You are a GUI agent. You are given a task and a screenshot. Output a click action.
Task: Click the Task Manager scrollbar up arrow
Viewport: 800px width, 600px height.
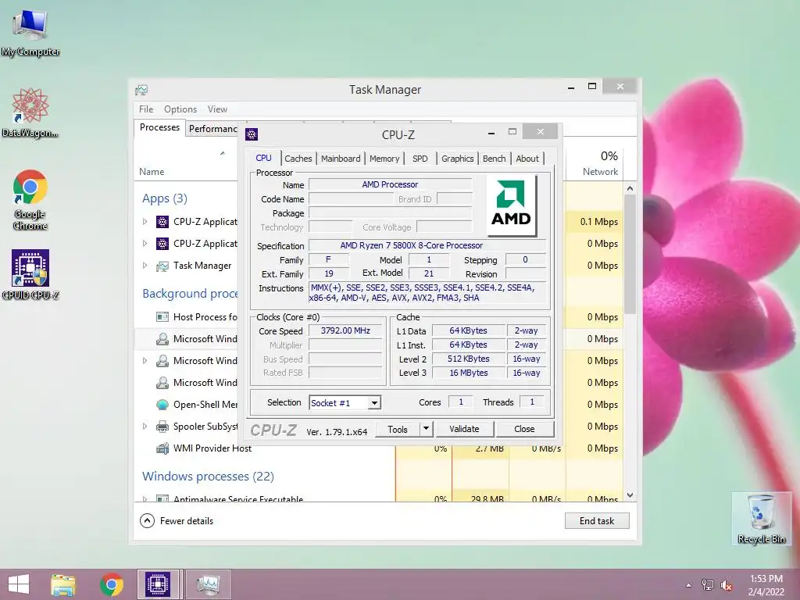pos(630,188)
